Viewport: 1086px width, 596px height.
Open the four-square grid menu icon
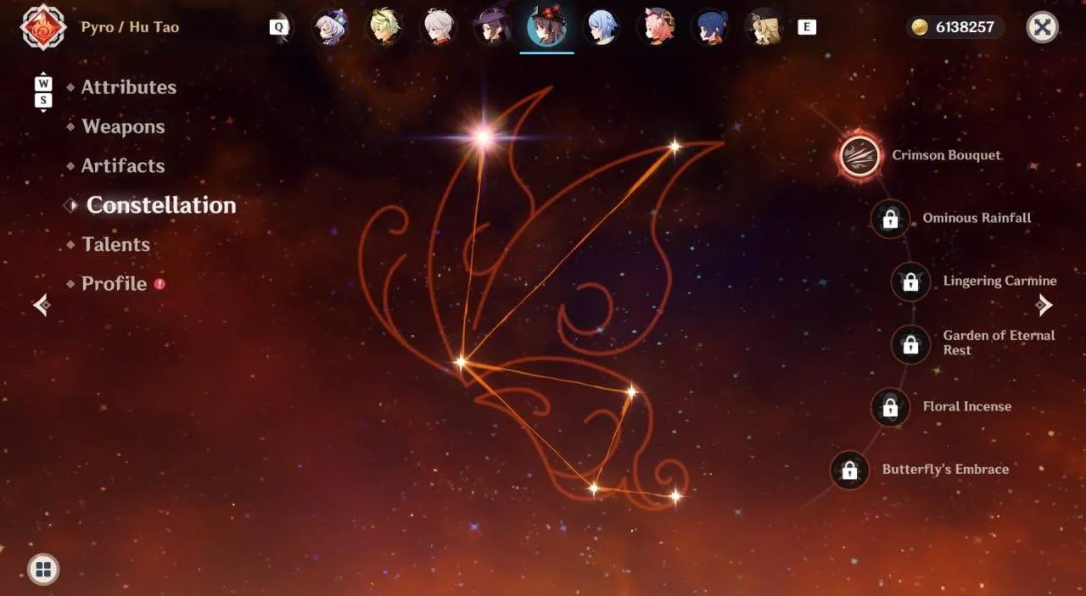click(43, 568)
